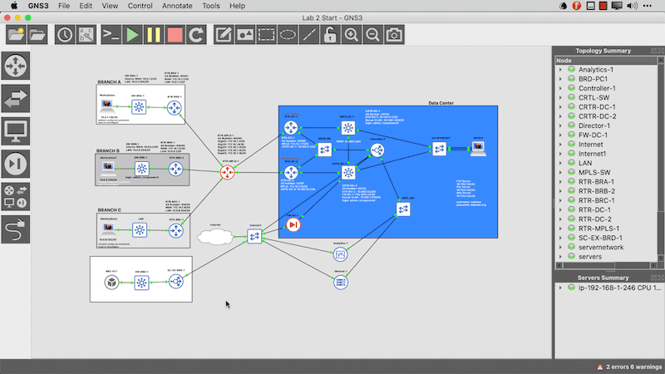This screenshot has width=665, height=374.
Task: Expand FW-DC-1 node entry
Action: pos(560,135)
